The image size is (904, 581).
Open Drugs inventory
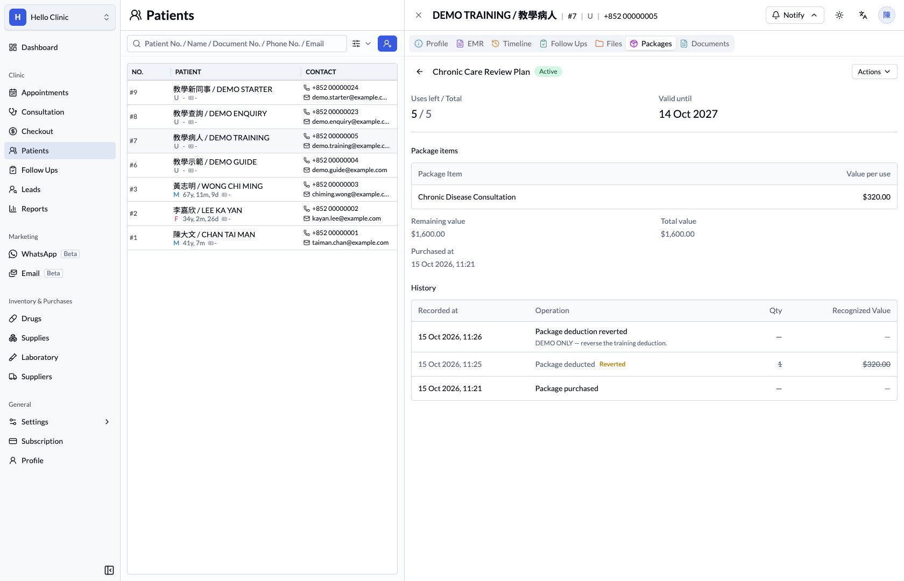coord(60,318)
